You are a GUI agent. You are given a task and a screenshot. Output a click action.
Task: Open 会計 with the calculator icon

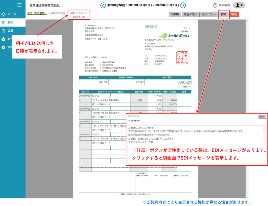coord(3,31)
